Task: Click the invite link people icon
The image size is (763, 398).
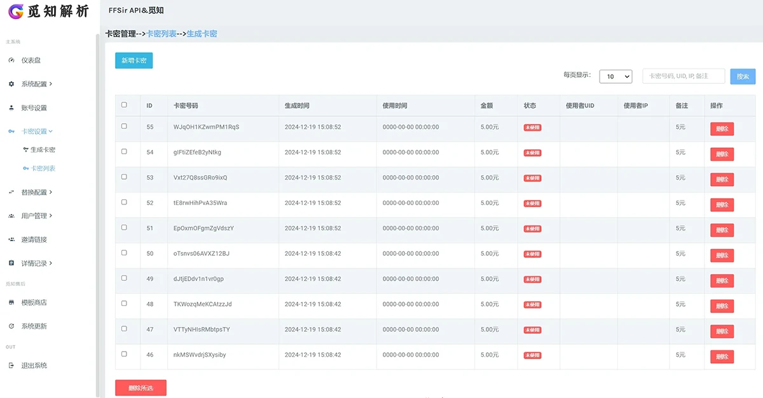Action: pos(11,240)
